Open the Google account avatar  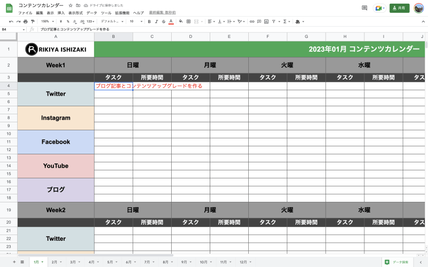[419, 8]
